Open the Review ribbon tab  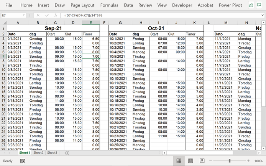[145, 5]
